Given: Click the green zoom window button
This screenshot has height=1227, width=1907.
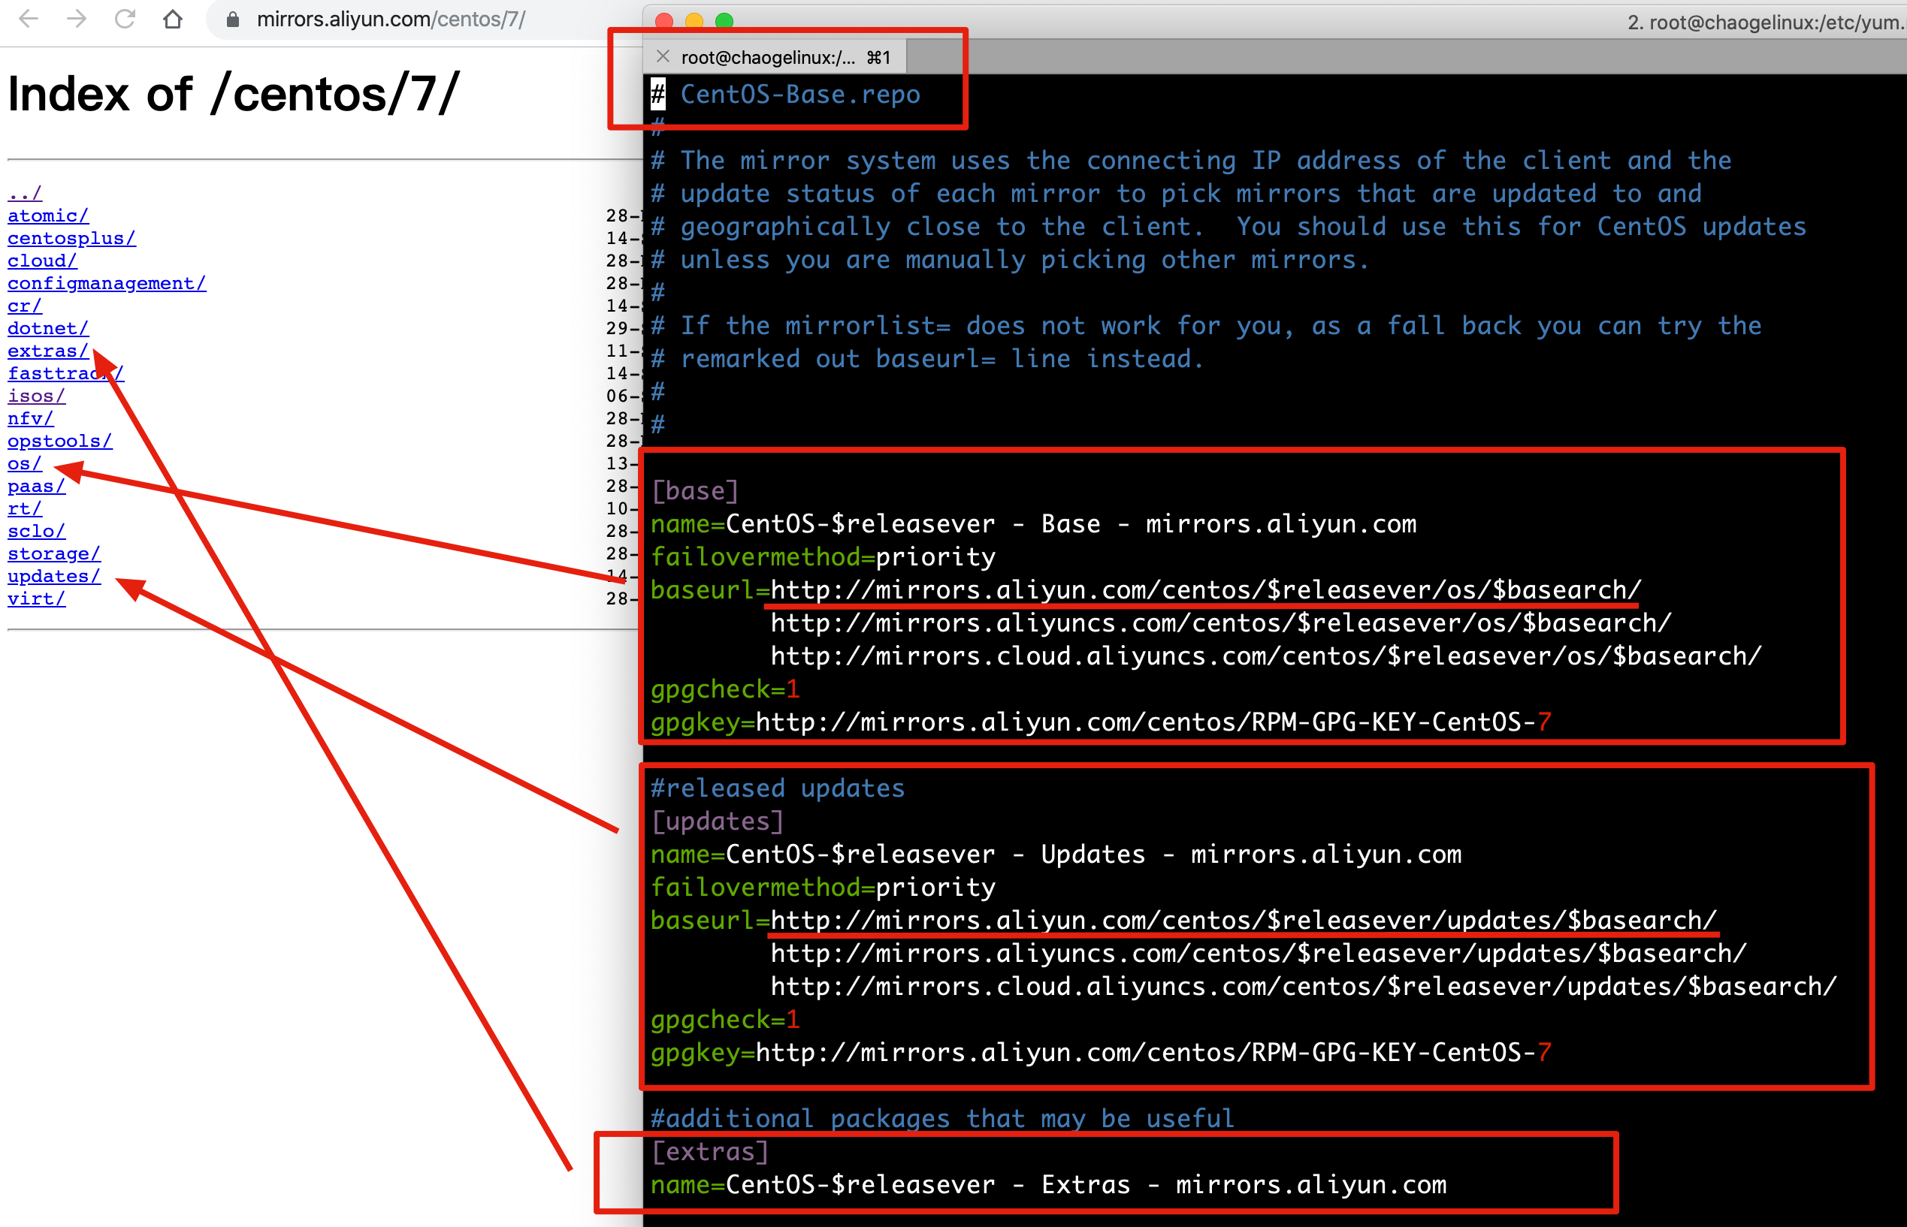Looking at the screenshot, I should (724, 21).
